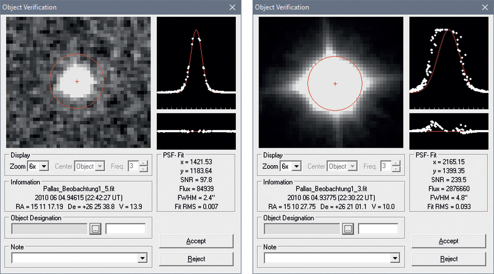Reject the measurement of Pallas_Beobachtung1_3.fit
The height and width of the screenshot is (274, 494).
tap(448, 259)
